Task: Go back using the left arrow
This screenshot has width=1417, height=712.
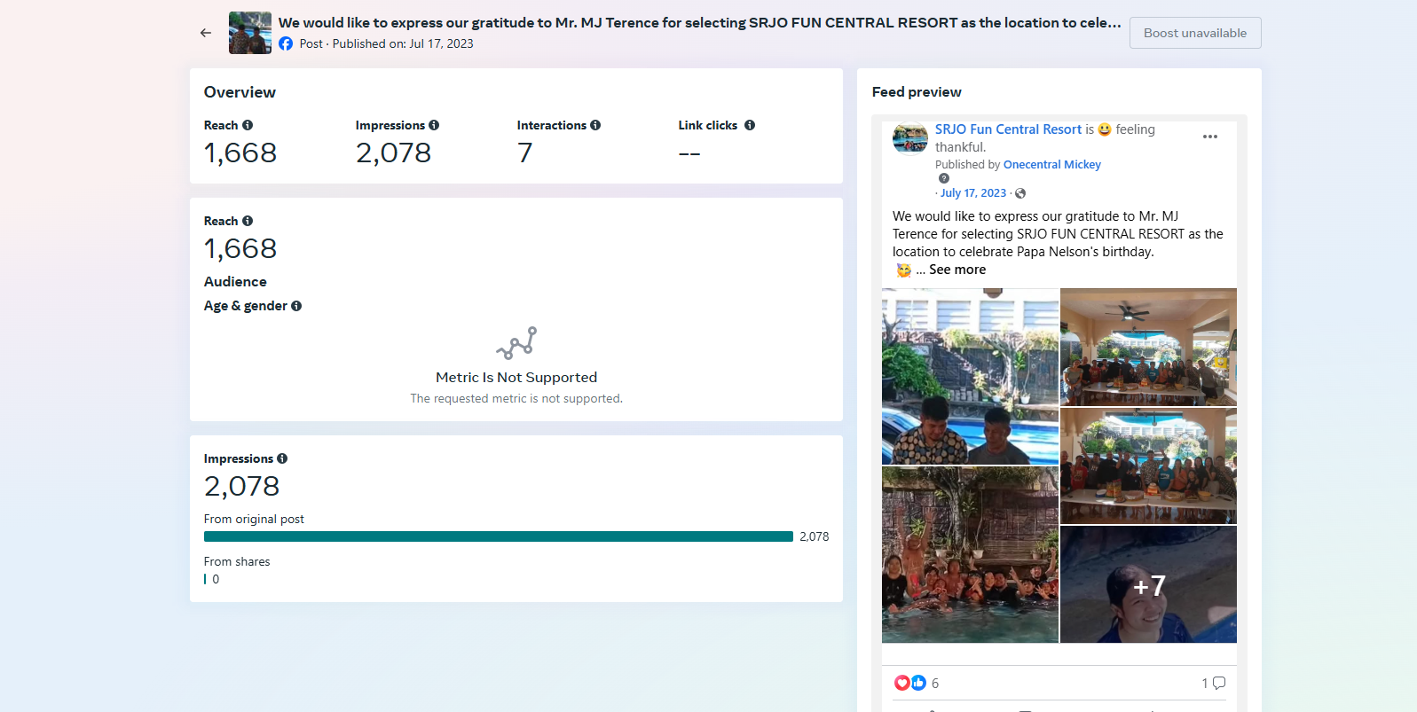Action: [x=206, y=33]
